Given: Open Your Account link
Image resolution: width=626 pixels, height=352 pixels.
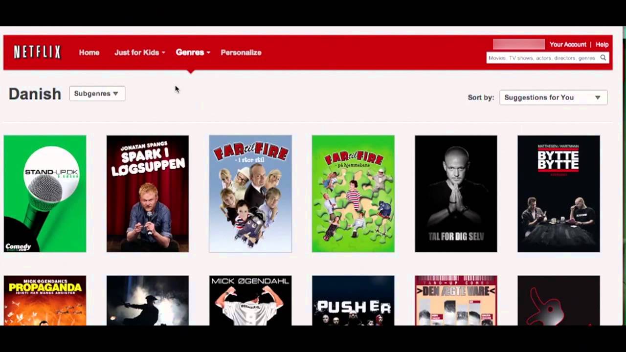Looking at the screenshot, I should [567, 44].
